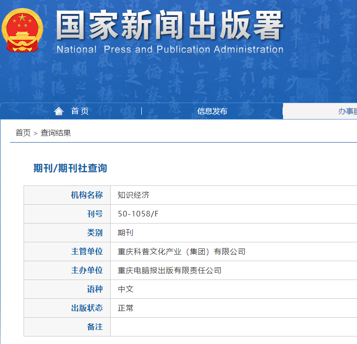Screen dimensions: 357x344
Task: Select 重庆电脑报出版有限责任公司 sponsor cell
Action: coord(169,270)
